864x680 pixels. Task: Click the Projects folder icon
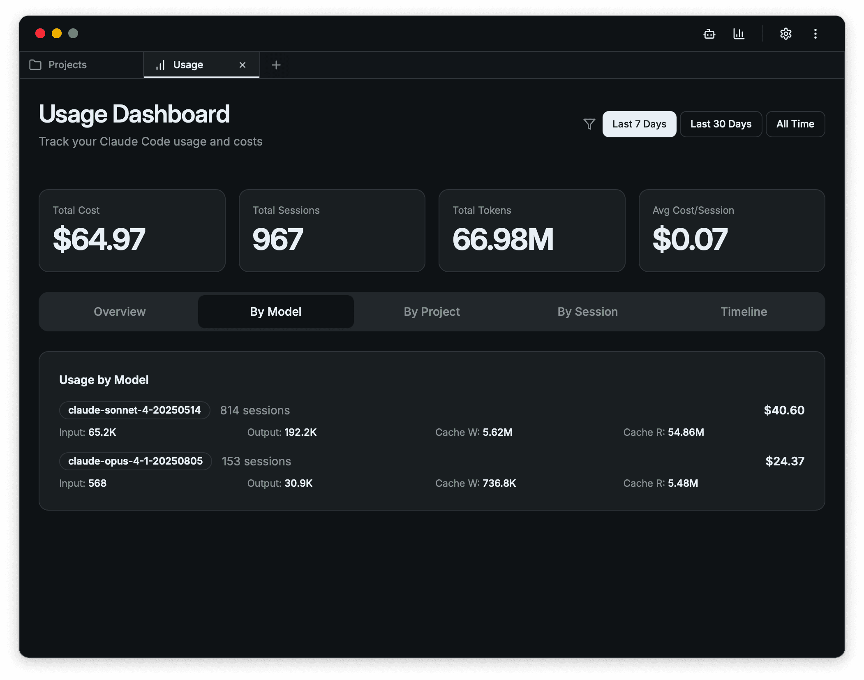(x=35, y=65)
